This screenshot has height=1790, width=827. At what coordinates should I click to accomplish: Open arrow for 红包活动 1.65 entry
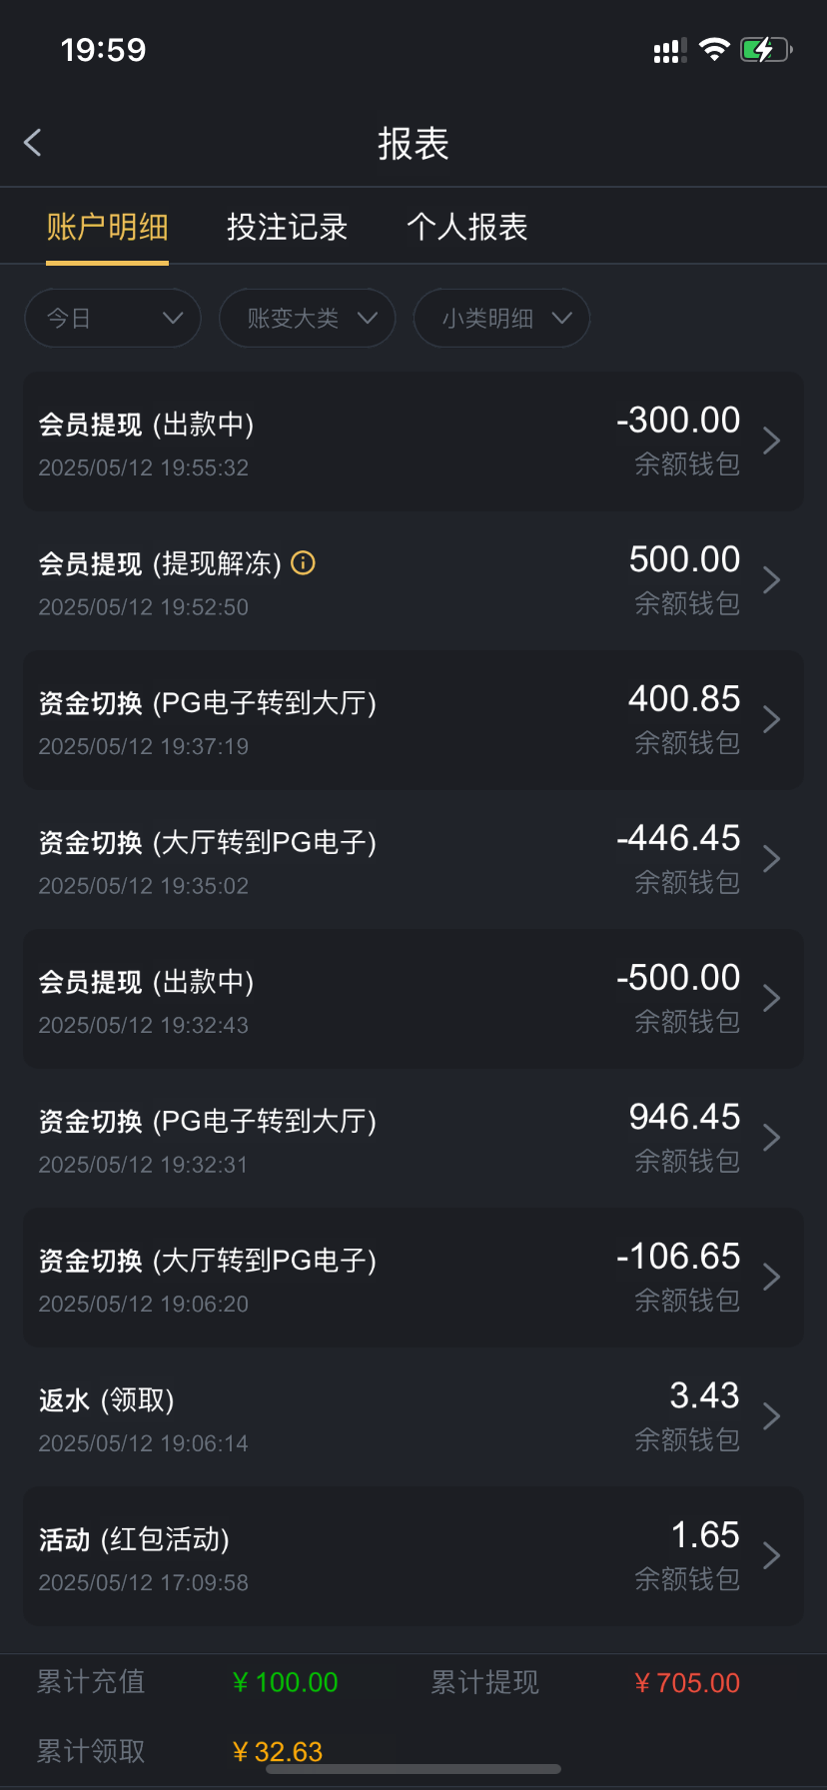(x=771, y=1555)
